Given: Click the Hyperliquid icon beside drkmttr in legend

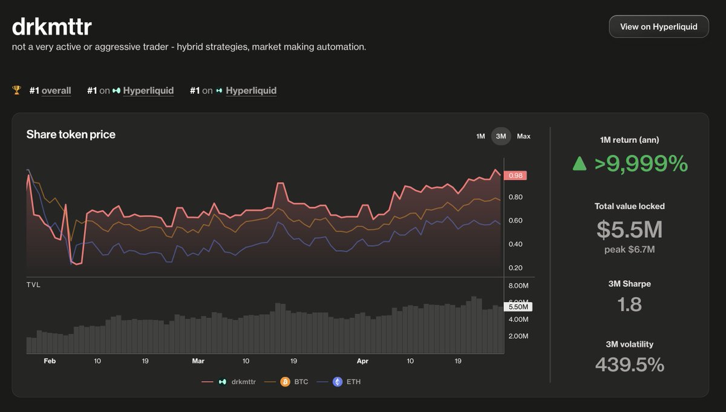Looking at the screenshot, I should tap(222, 382).
